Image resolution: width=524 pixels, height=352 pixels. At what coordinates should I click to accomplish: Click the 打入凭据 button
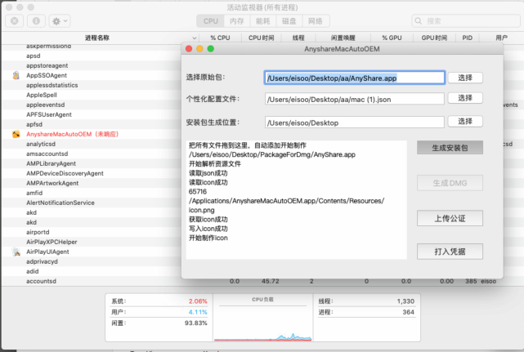[450, 252]
